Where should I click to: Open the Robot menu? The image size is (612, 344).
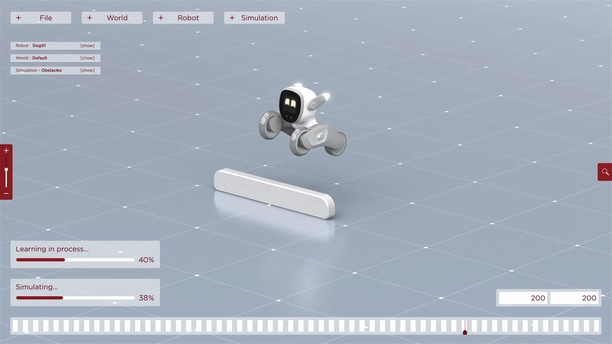point(183,18)
